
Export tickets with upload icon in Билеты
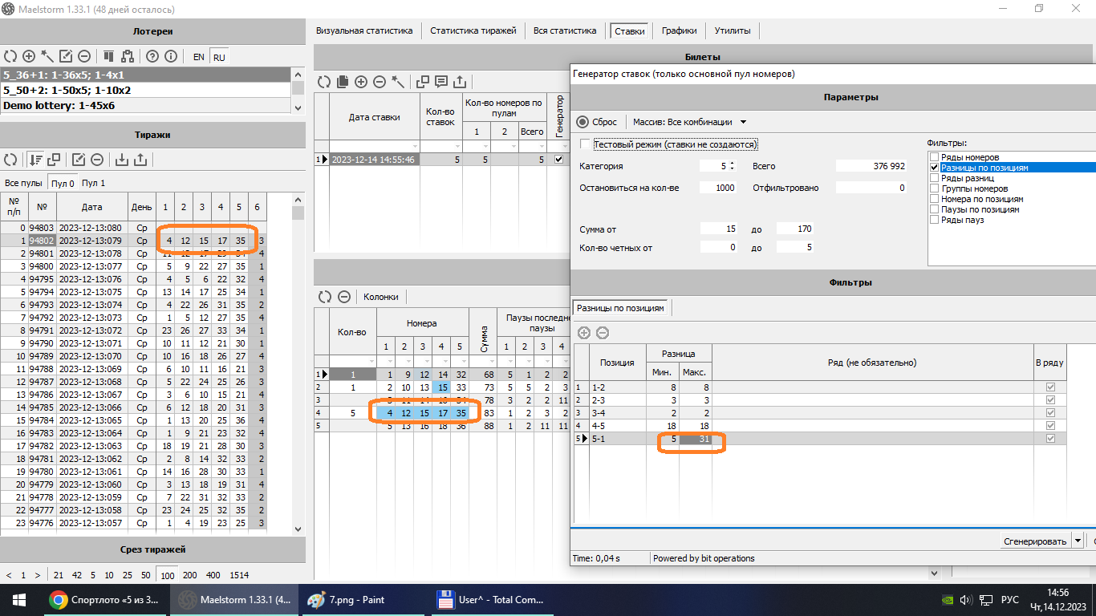460,81
